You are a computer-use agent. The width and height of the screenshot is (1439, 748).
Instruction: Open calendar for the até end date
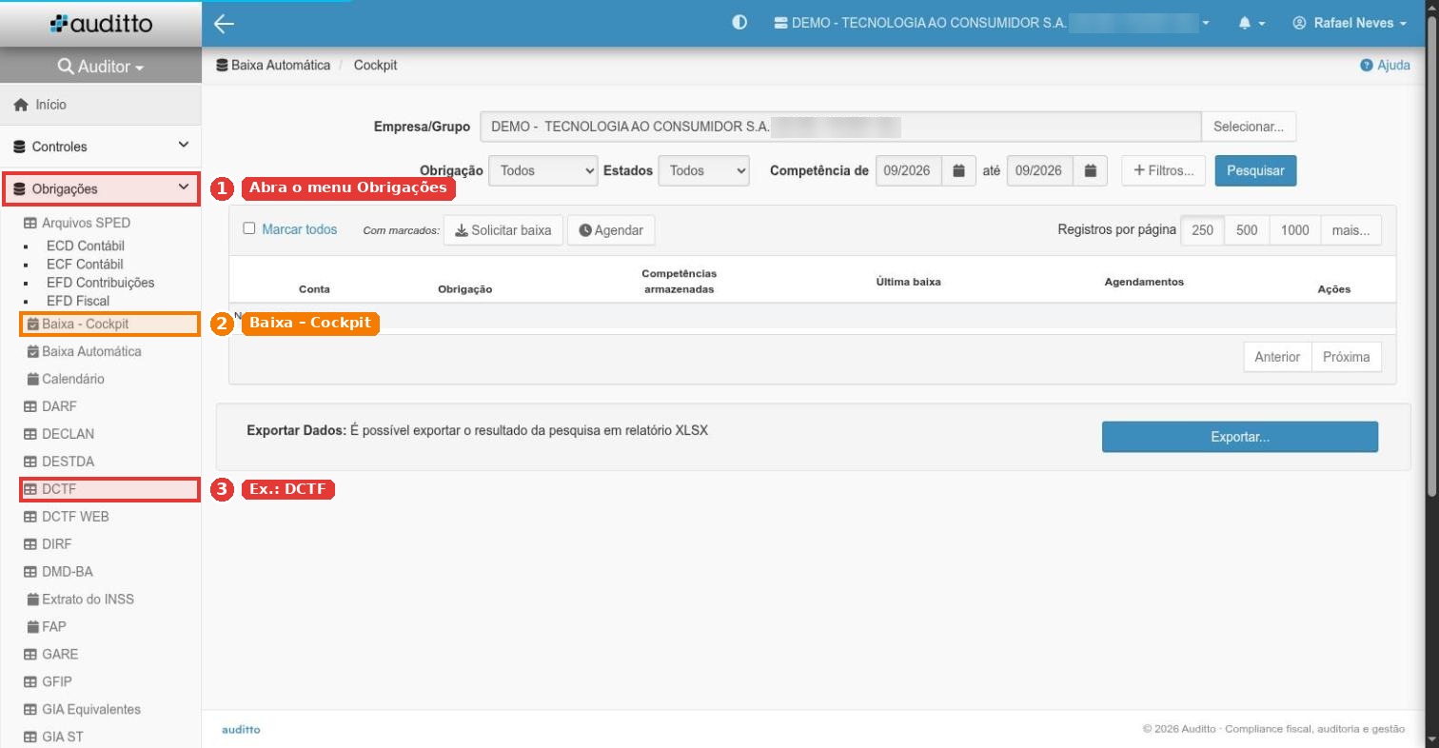(x=1090, y=171)
